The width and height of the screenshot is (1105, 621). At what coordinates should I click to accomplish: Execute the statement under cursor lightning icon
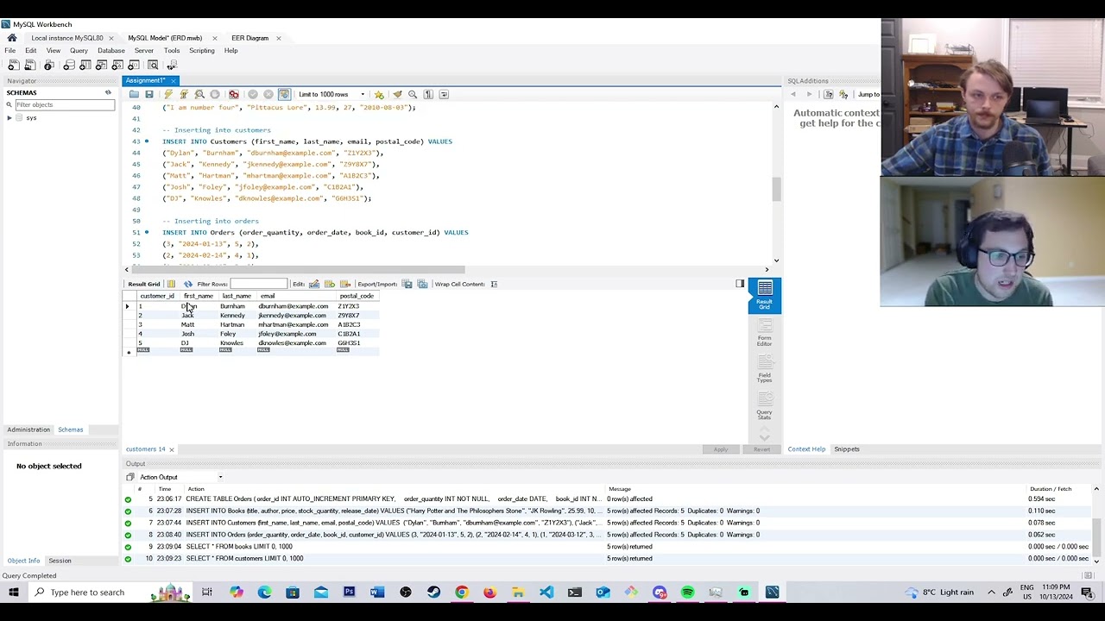184,94
